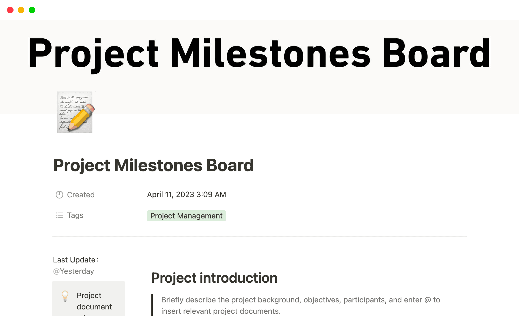This screenshot has height=324, width=519.
Task: Open the April 11, 2023 date picker
Action: coord(187,194)
